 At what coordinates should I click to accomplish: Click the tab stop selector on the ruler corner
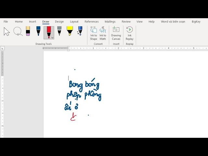pos(2,48)
